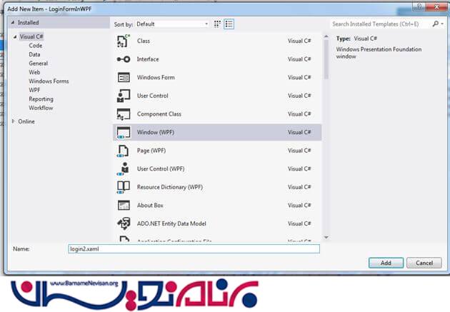Select the Window (WPF) icon
This screenshot has height=312, width=450.
coord(124,133)
